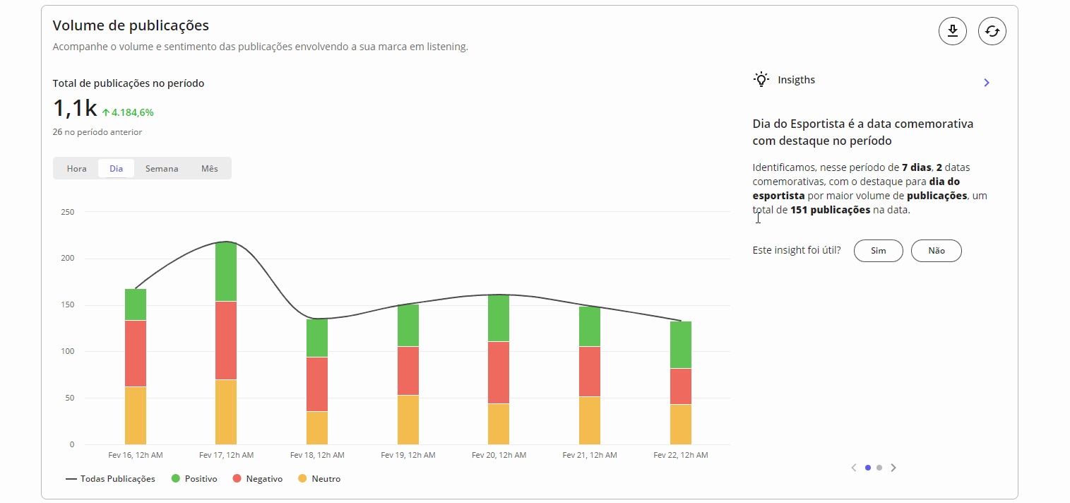Click Sim to rate insight useful
1070x503 pixels.
tap(878, 251)
